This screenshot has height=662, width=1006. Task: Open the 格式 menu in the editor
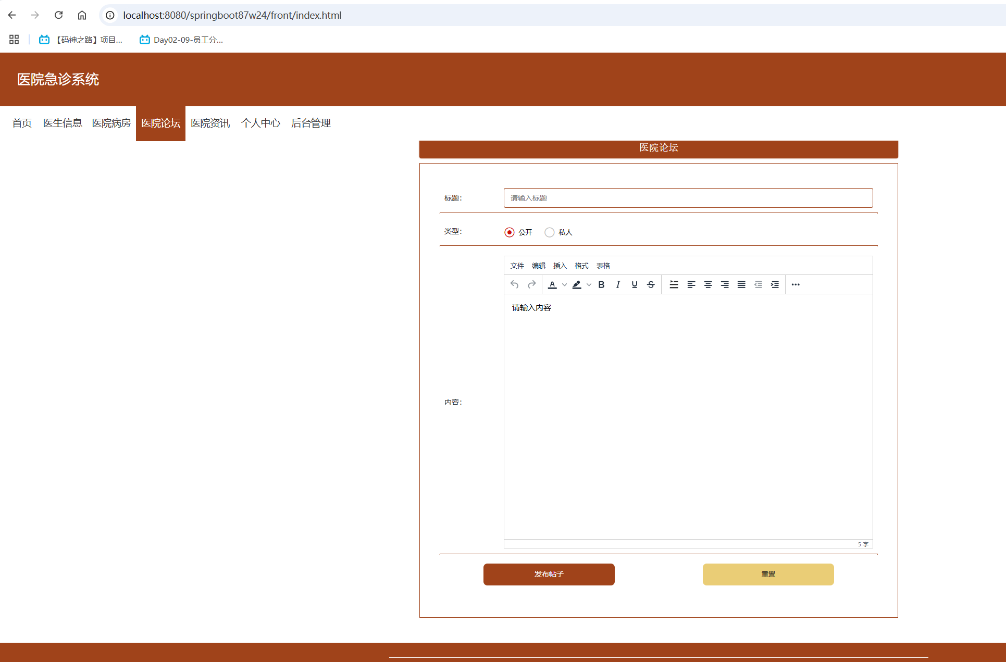coord(581,266)
